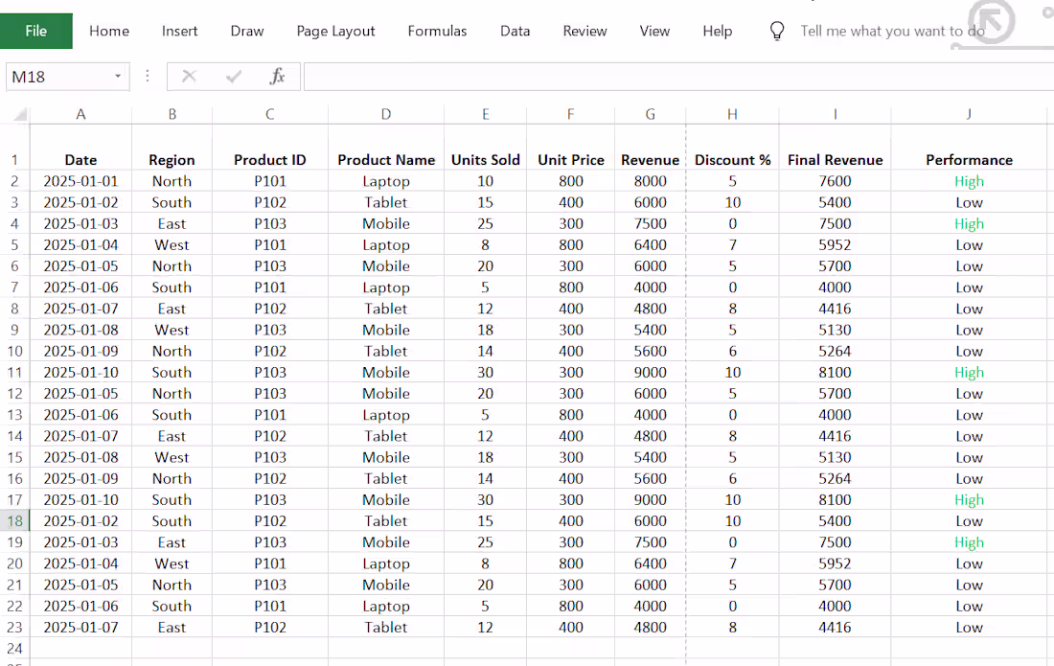Expand the Name Box dropdown arrow
Image resolution: width=1054 pixels, height=666 pixels.
click(118, 76)
